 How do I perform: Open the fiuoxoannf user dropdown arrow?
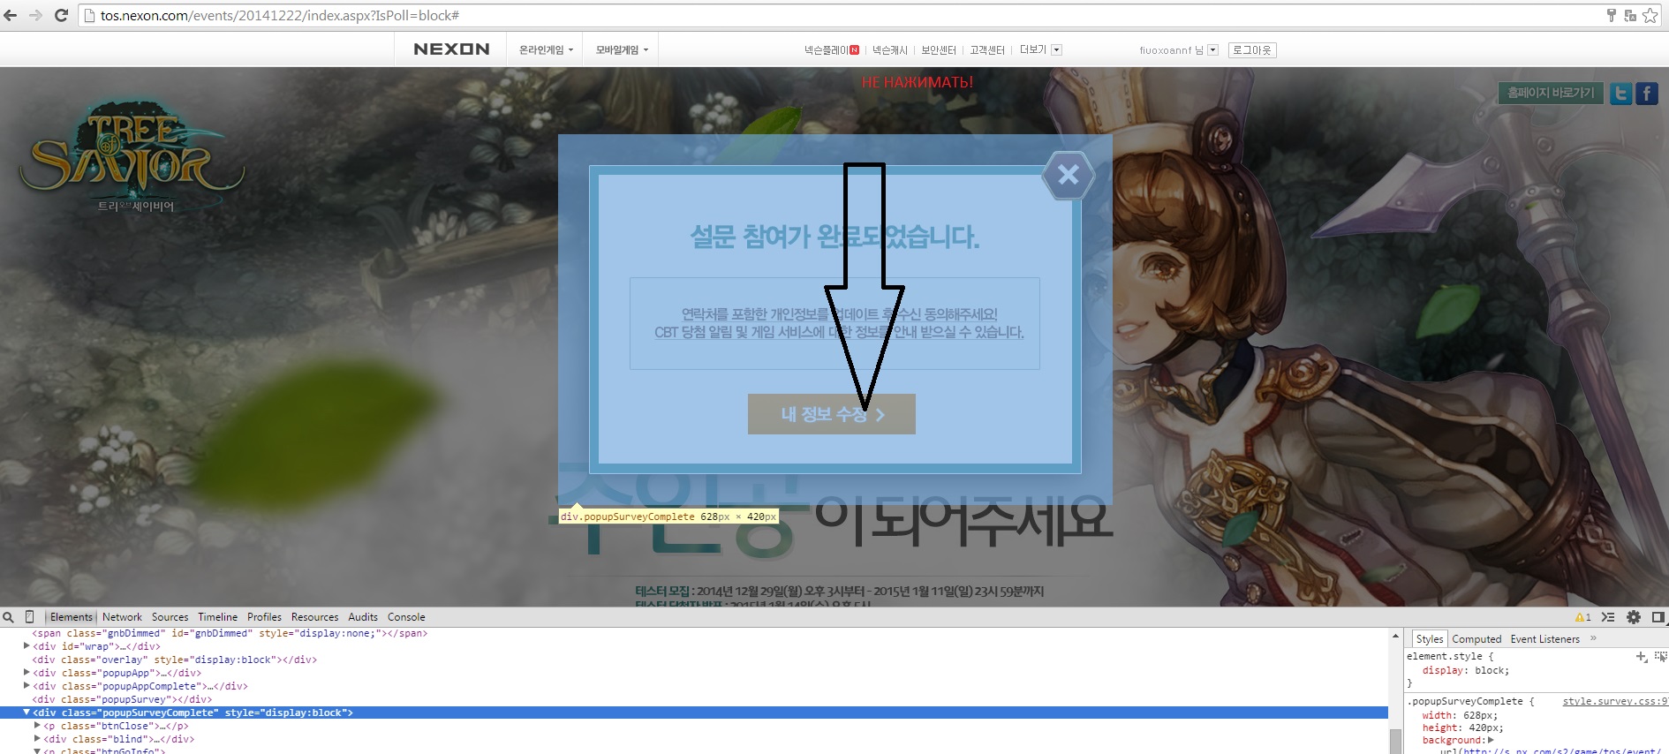click(x=1212, y=50)
